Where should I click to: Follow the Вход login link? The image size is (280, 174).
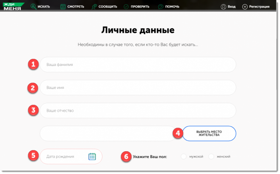coord(231,7)
